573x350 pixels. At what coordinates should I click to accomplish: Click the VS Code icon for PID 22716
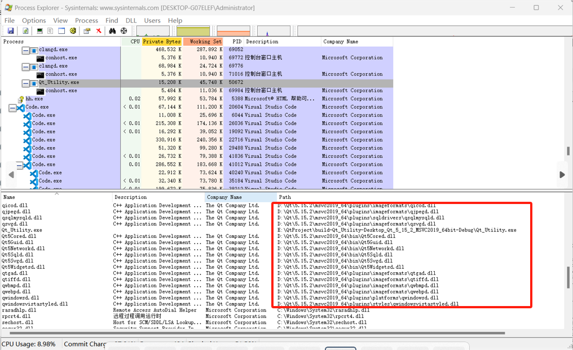[28, 140]
